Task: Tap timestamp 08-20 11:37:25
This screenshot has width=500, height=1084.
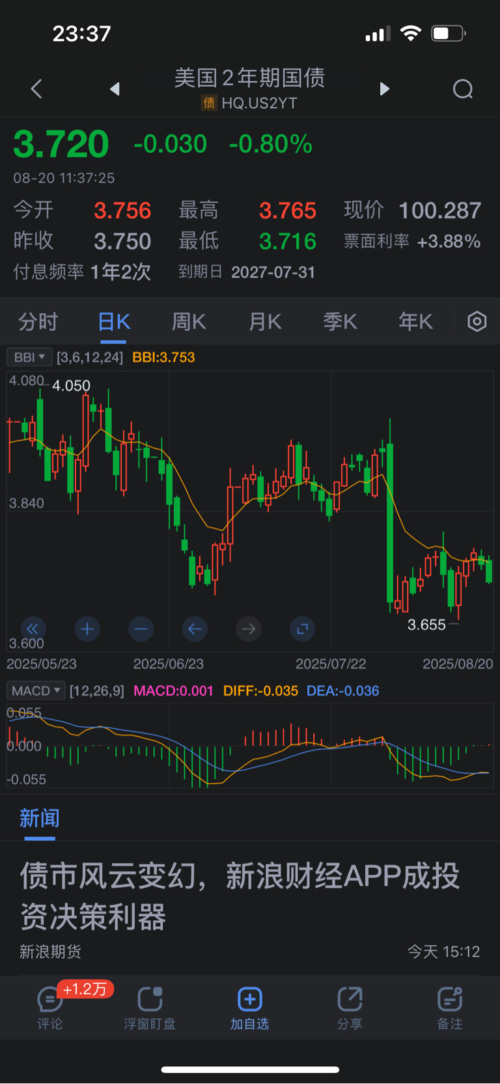Action: 64,178
